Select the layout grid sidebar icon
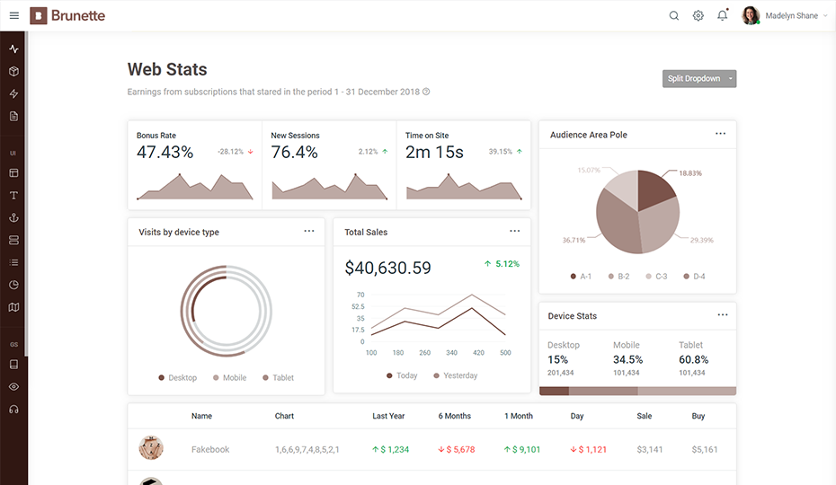 13,172
